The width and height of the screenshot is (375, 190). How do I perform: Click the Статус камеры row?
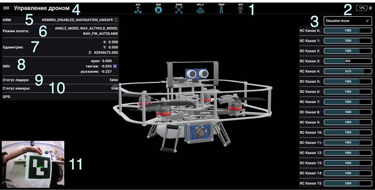[x=60, y=88]
